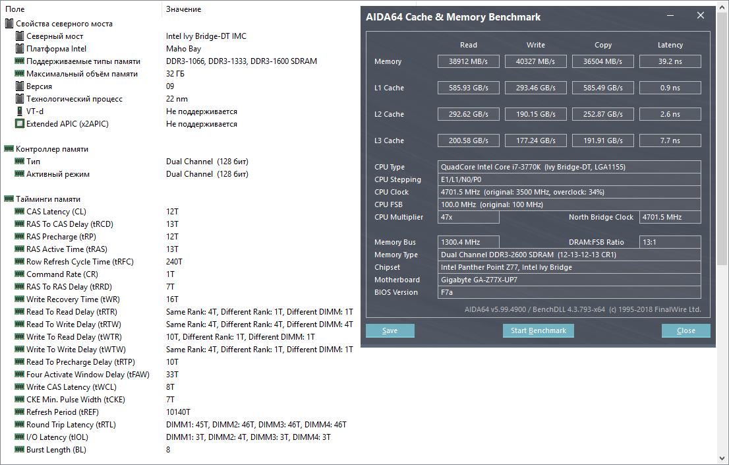Click the CPU Type field QuadCore Intel Core i7-3770K
The height and width of the screenshot is (465, 729).
coord(569,167)
